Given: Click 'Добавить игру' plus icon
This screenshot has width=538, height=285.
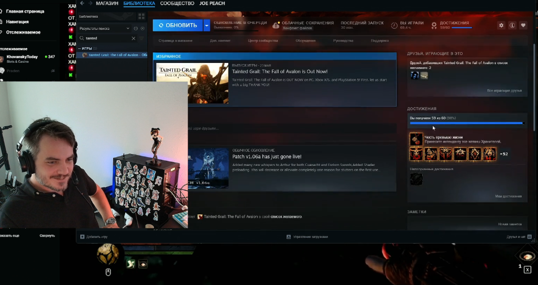Looking at the screenshot, I should (x=82, y=237).
